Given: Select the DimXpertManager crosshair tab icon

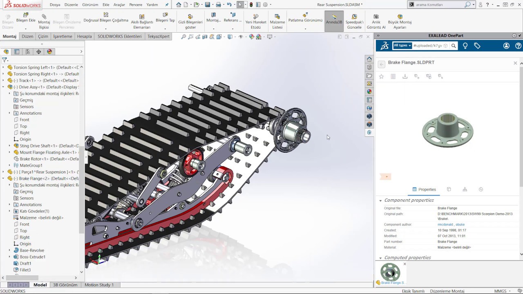Looking at the screenshot, I should coord(39,51).
